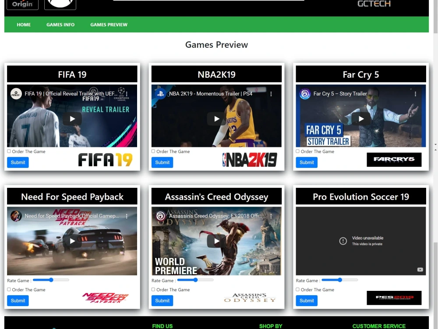Play the FIFA 19 reveal trailer video

72,118
